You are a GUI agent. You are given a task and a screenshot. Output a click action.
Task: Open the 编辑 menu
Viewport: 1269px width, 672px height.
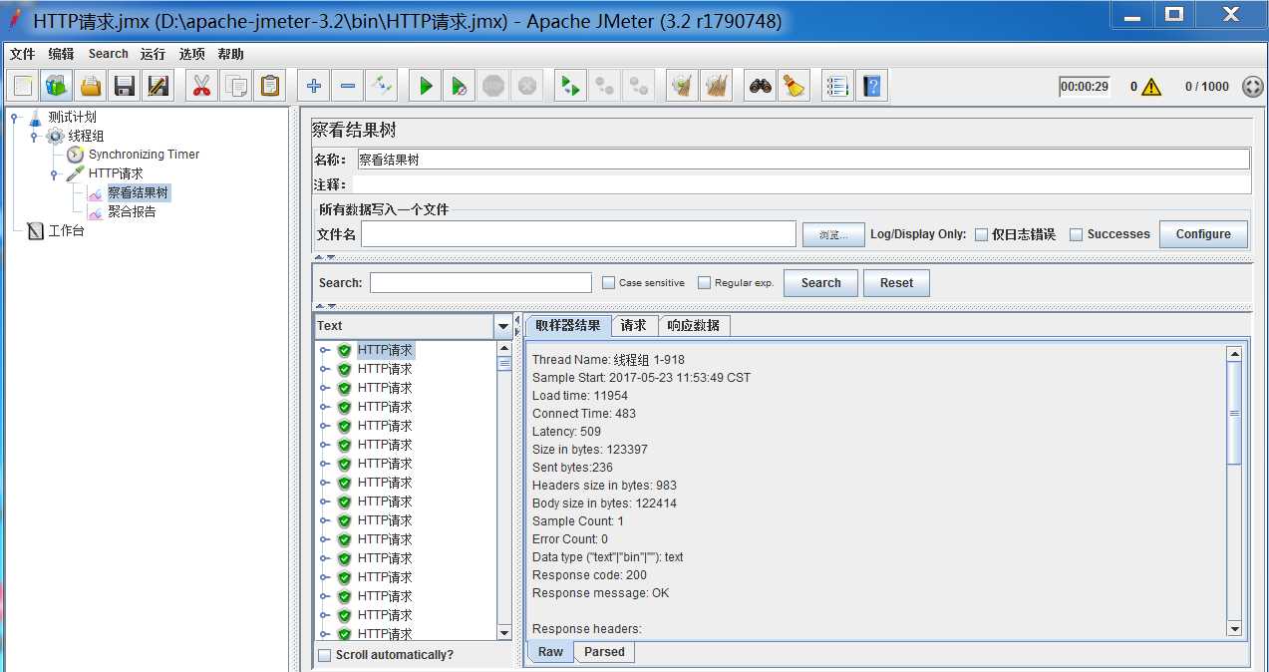click(x=62, y=54)
